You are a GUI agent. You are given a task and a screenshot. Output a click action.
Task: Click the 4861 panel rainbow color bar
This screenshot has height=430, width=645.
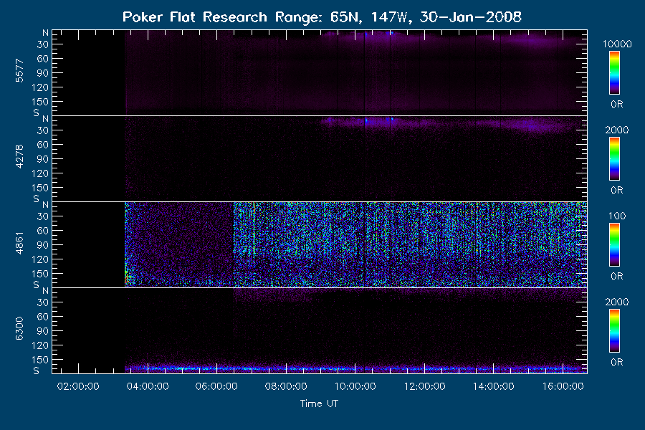click(x=615, y=245)
